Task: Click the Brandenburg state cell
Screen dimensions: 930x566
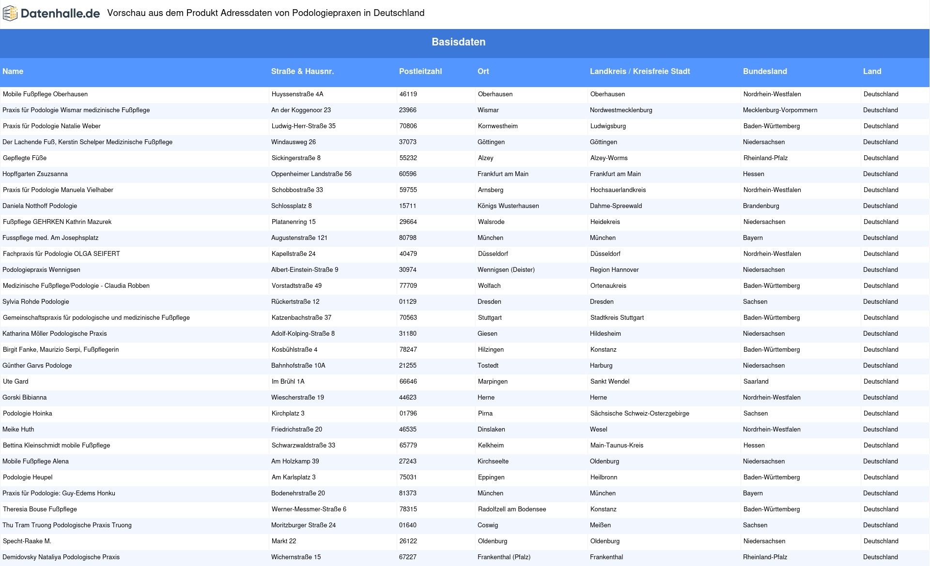Action: point(761,206)
